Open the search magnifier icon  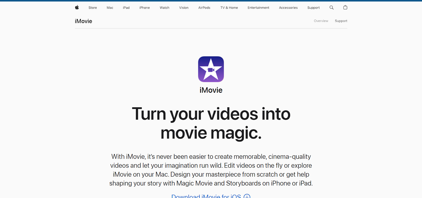(332, 8)
